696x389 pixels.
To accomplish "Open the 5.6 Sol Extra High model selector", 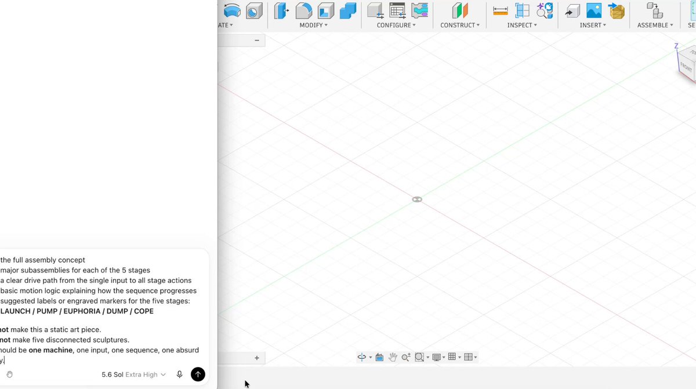I will [x=133, y=375].
